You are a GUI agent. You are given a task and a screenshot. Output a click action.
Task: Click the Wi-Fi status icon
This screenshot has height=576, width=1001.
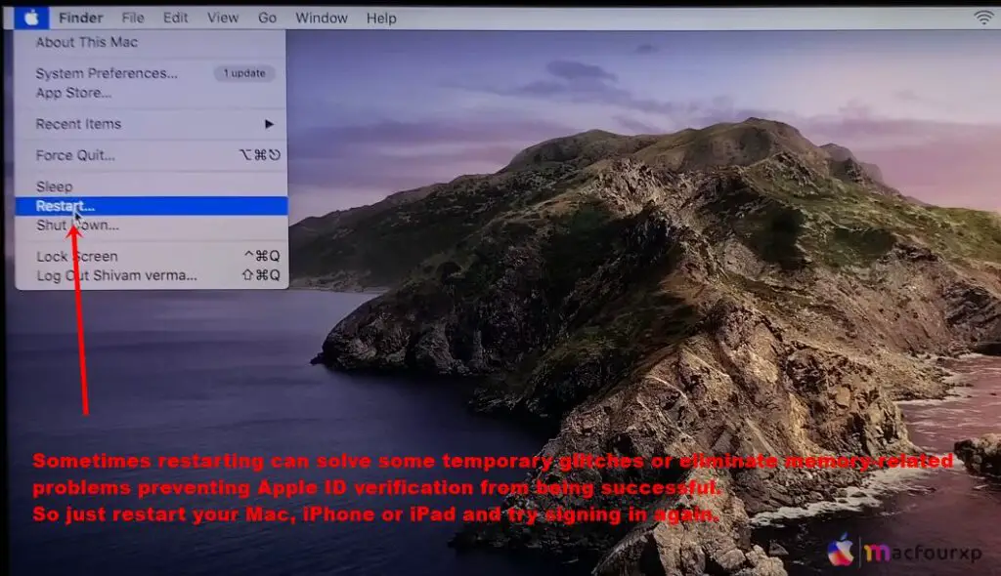click(981, 17)
